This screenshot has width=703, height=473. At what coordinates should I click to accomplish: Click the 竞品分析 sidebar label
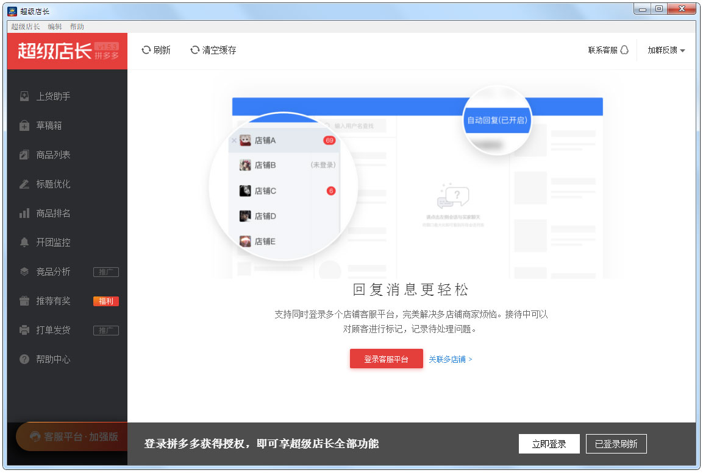(x=54, y=272)
